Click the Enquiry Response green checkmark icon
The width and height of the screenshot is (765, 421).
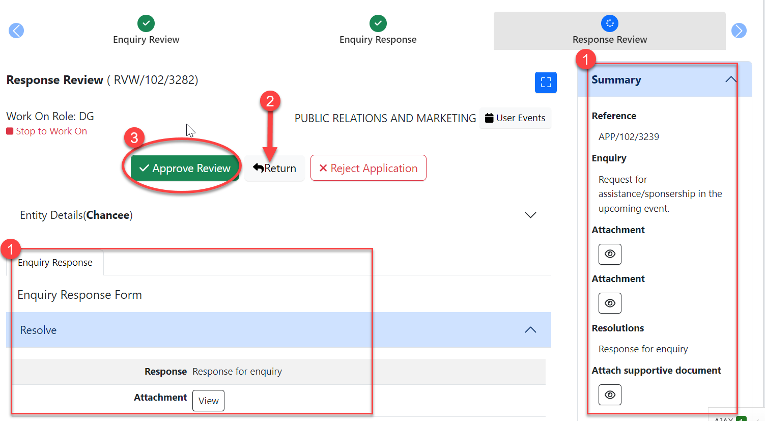378,23
